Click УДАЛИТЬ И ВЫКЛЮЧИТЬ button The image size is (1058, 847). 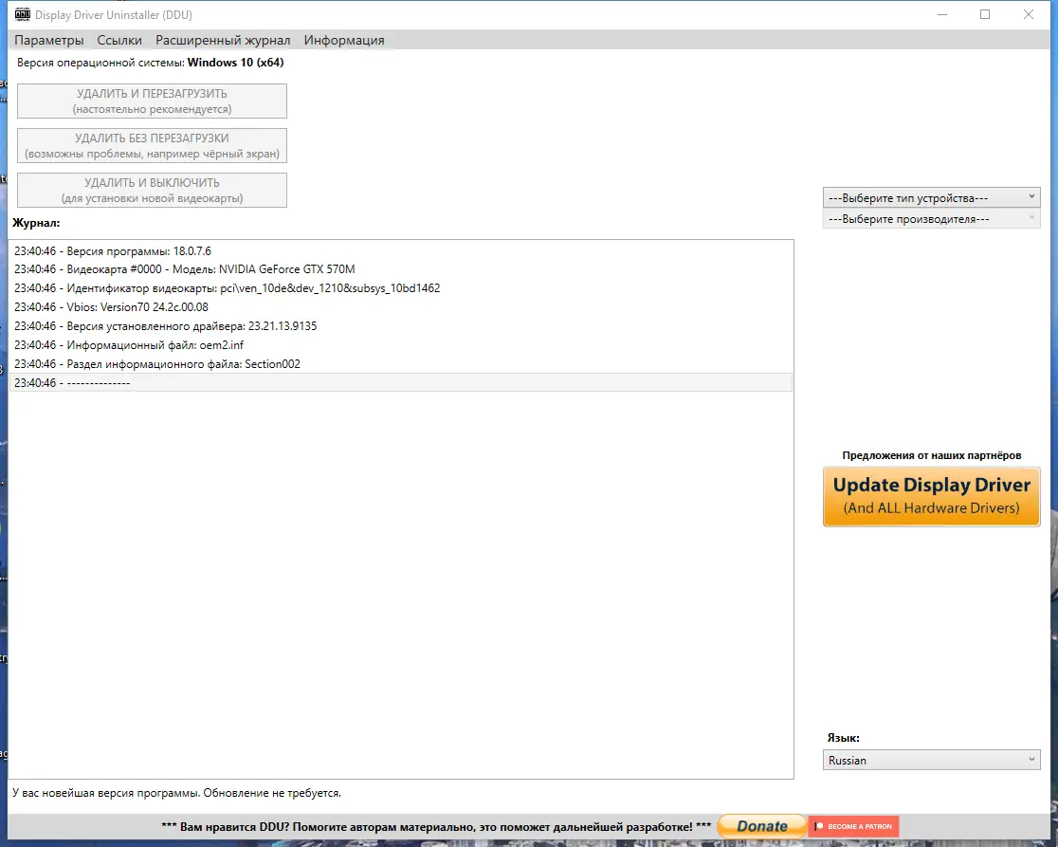tap(151, 189)
